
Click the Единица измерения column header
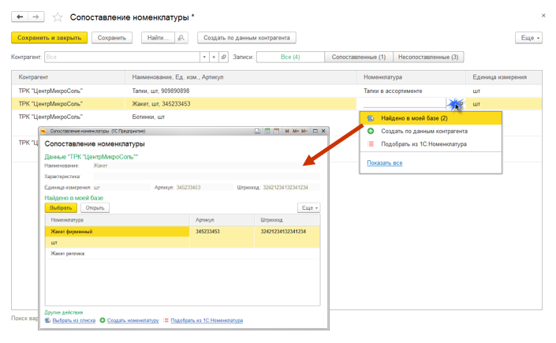click(503, 77)
